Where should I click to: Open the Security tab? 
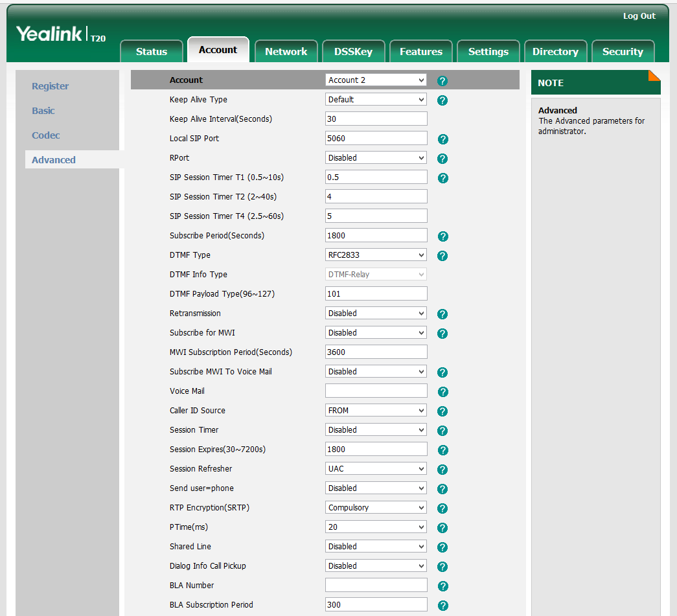pyautogui.click(x=622, y=52)
